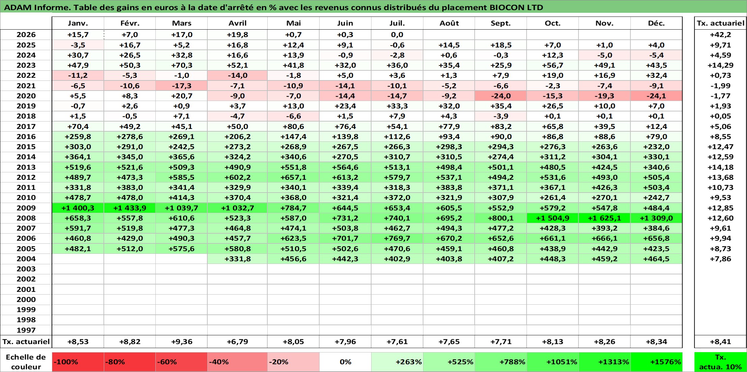
Task: Click September 2020 cell -24,0
Action: [501, 96]
